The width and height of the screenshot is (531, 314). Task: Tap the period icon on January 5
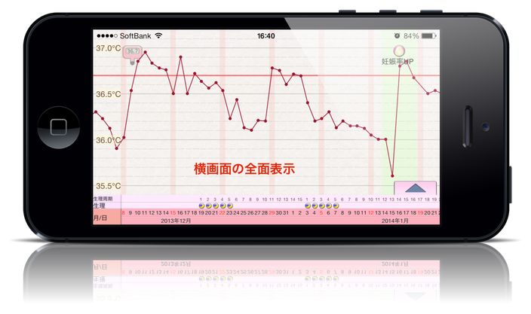[x=322, y=206]
